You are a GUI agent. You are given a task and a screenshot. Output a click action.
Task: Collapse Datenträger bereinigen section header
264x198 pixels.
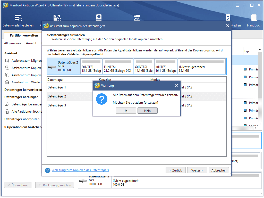point(21,97)
